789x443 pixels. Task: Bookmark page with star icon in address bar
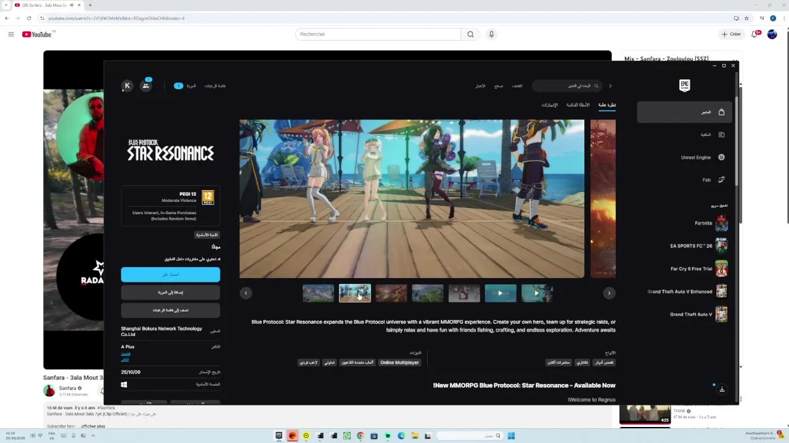[746, 18]
